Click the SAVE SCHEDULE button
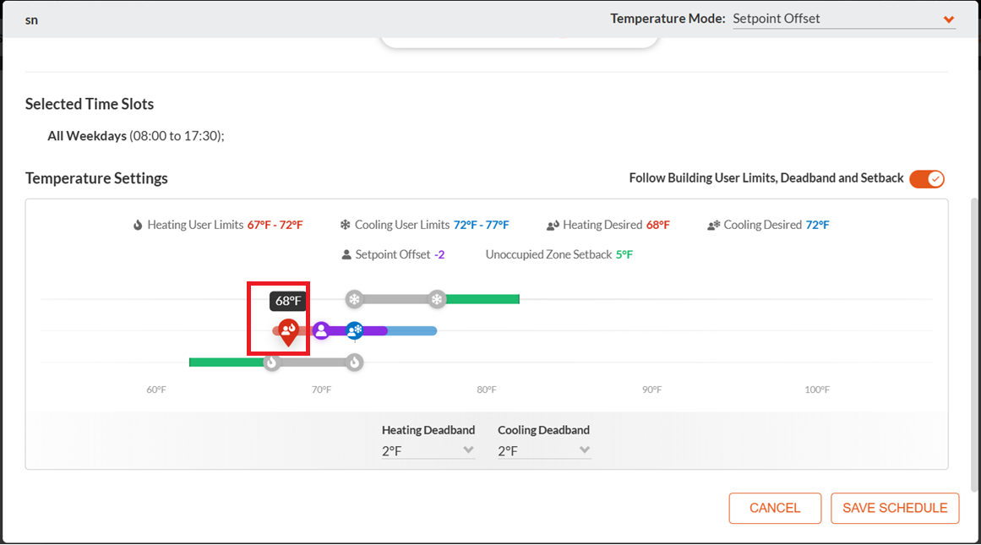This screenshot has width=981, height=545. pos(895,508)
